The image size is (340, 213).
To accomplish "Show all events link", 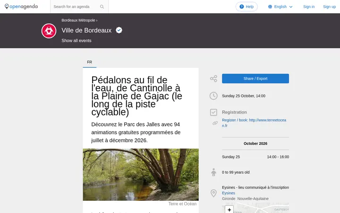I will [76, 41].
